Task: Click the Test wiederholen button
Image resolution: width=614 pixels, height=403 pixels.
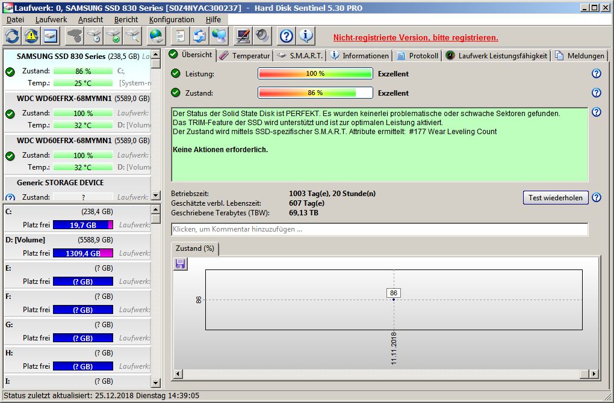Action: [555, 197]
